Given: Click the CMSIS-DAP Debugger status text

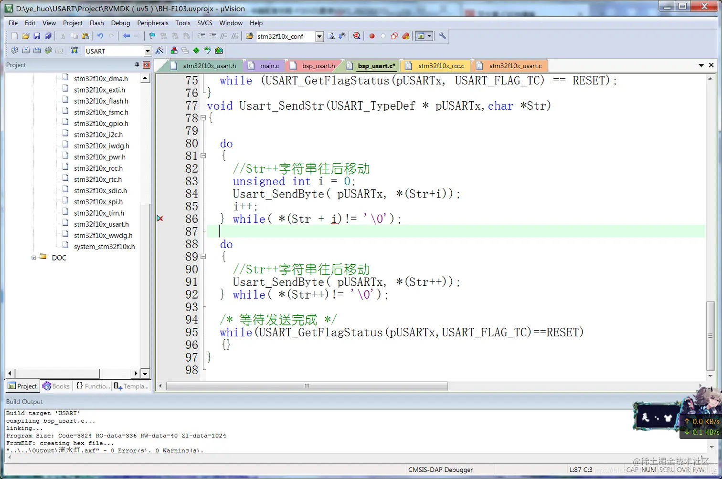Looking at the screenshot, I should [440, 469].
